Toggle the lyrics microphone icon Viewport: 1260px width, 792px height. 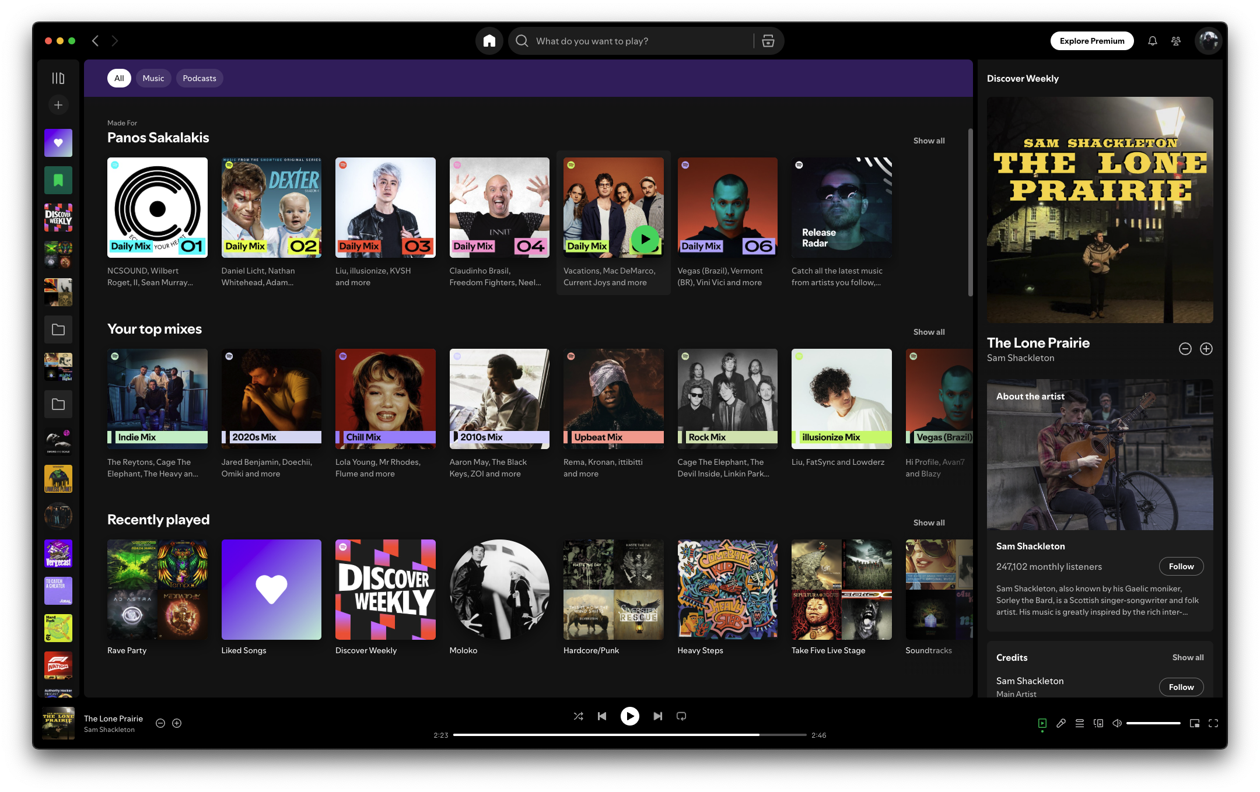[x=1061, y=723]
